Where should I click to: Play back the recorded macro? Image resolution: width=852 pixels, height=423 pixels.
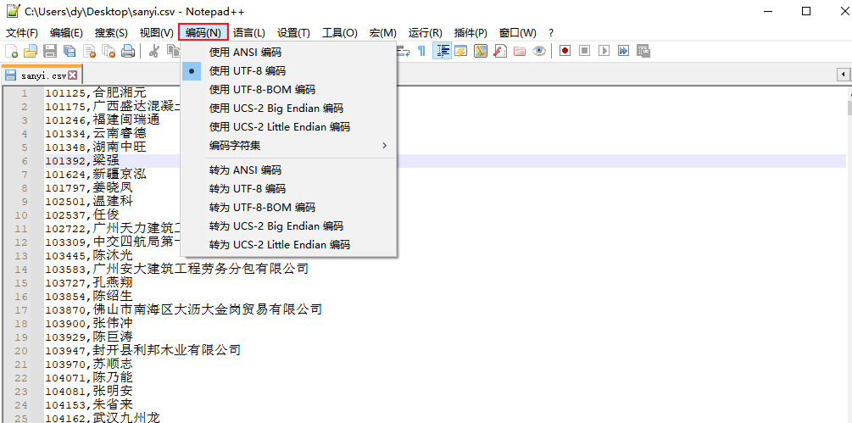[604, 51]
